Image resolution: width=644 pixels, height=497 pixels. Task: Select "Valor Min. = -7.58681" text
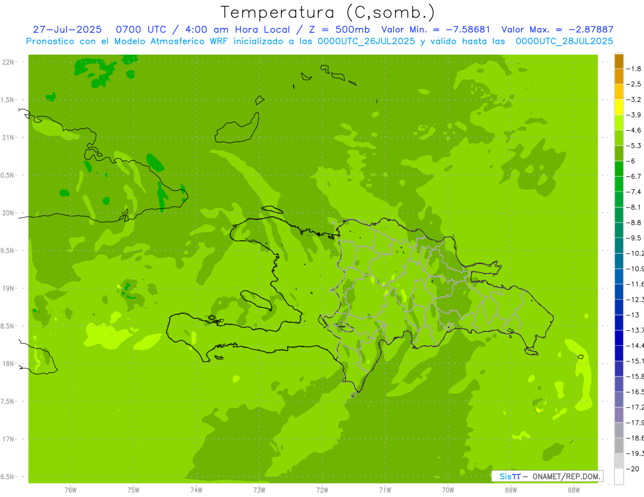tap(435, 29)
